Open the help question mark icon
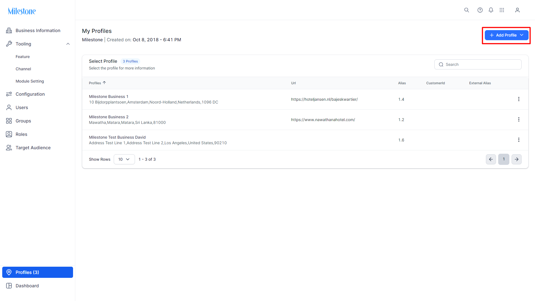Screen dimensions: 535x301 (x=480, y=10)
